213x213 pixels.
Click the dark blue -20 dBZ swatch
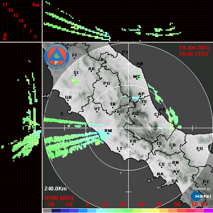click(x=56, y=210)
